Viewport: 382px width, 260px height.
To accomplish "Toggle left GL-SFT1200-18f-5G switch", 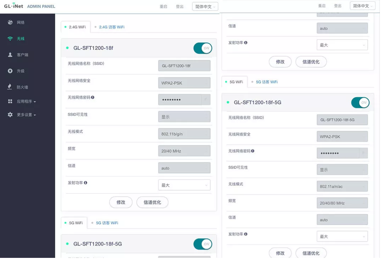I will click(x=203, y=244).
